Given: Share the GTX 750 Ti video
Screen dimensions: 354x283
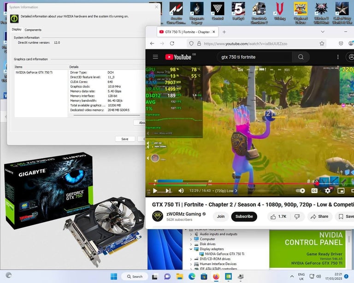Looking at the screenshot, I should point(319,217).
